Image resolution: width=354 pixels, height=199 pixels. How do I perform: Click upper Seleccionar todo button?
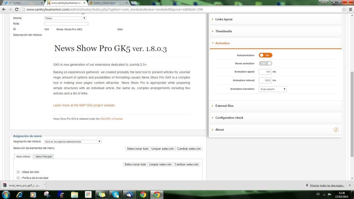(138, 149)
